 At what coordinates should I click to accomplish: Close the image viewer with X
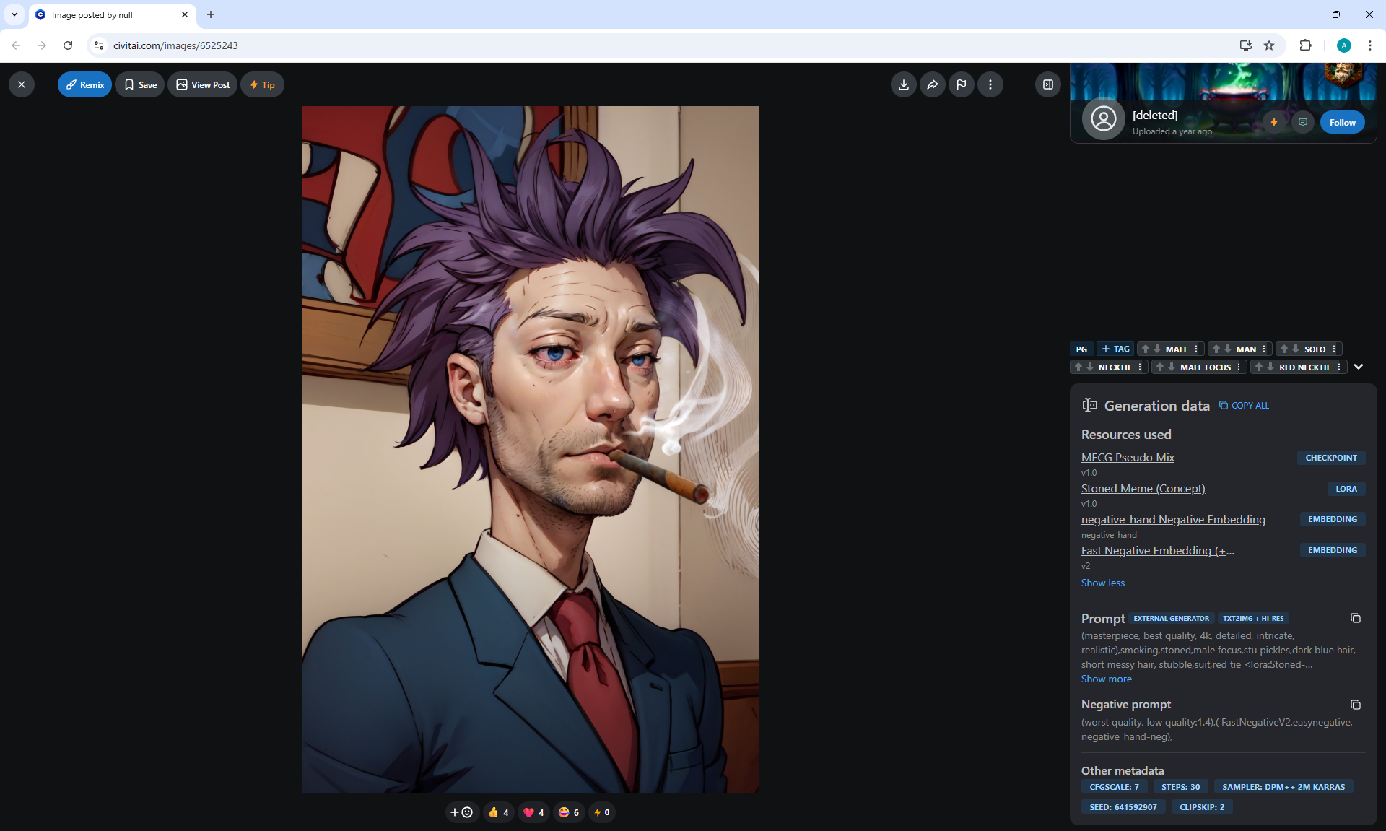coord(22,85)
